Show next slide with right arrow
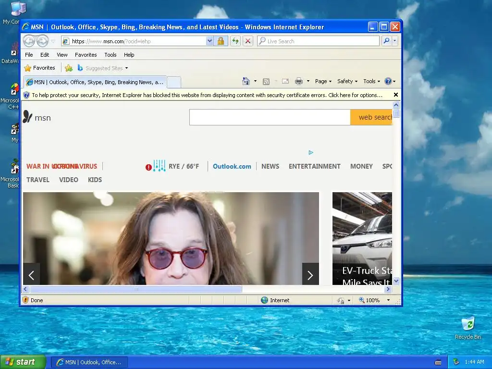Screen dimensions: 492x369 tap(310, 275)
